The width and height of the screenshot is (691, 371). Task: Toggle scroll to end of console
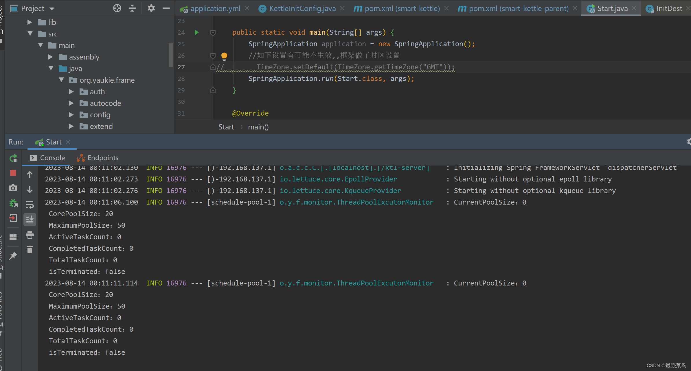[30, 220]
